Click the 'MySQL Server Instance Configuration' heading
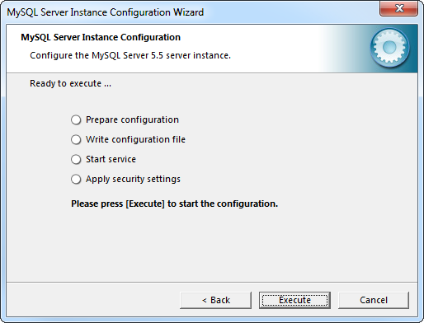424x323 pixels. point(101,37)
